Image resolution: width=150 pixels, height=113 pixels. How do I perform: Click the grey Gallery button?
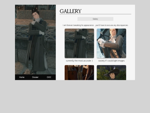click(95, 19)
